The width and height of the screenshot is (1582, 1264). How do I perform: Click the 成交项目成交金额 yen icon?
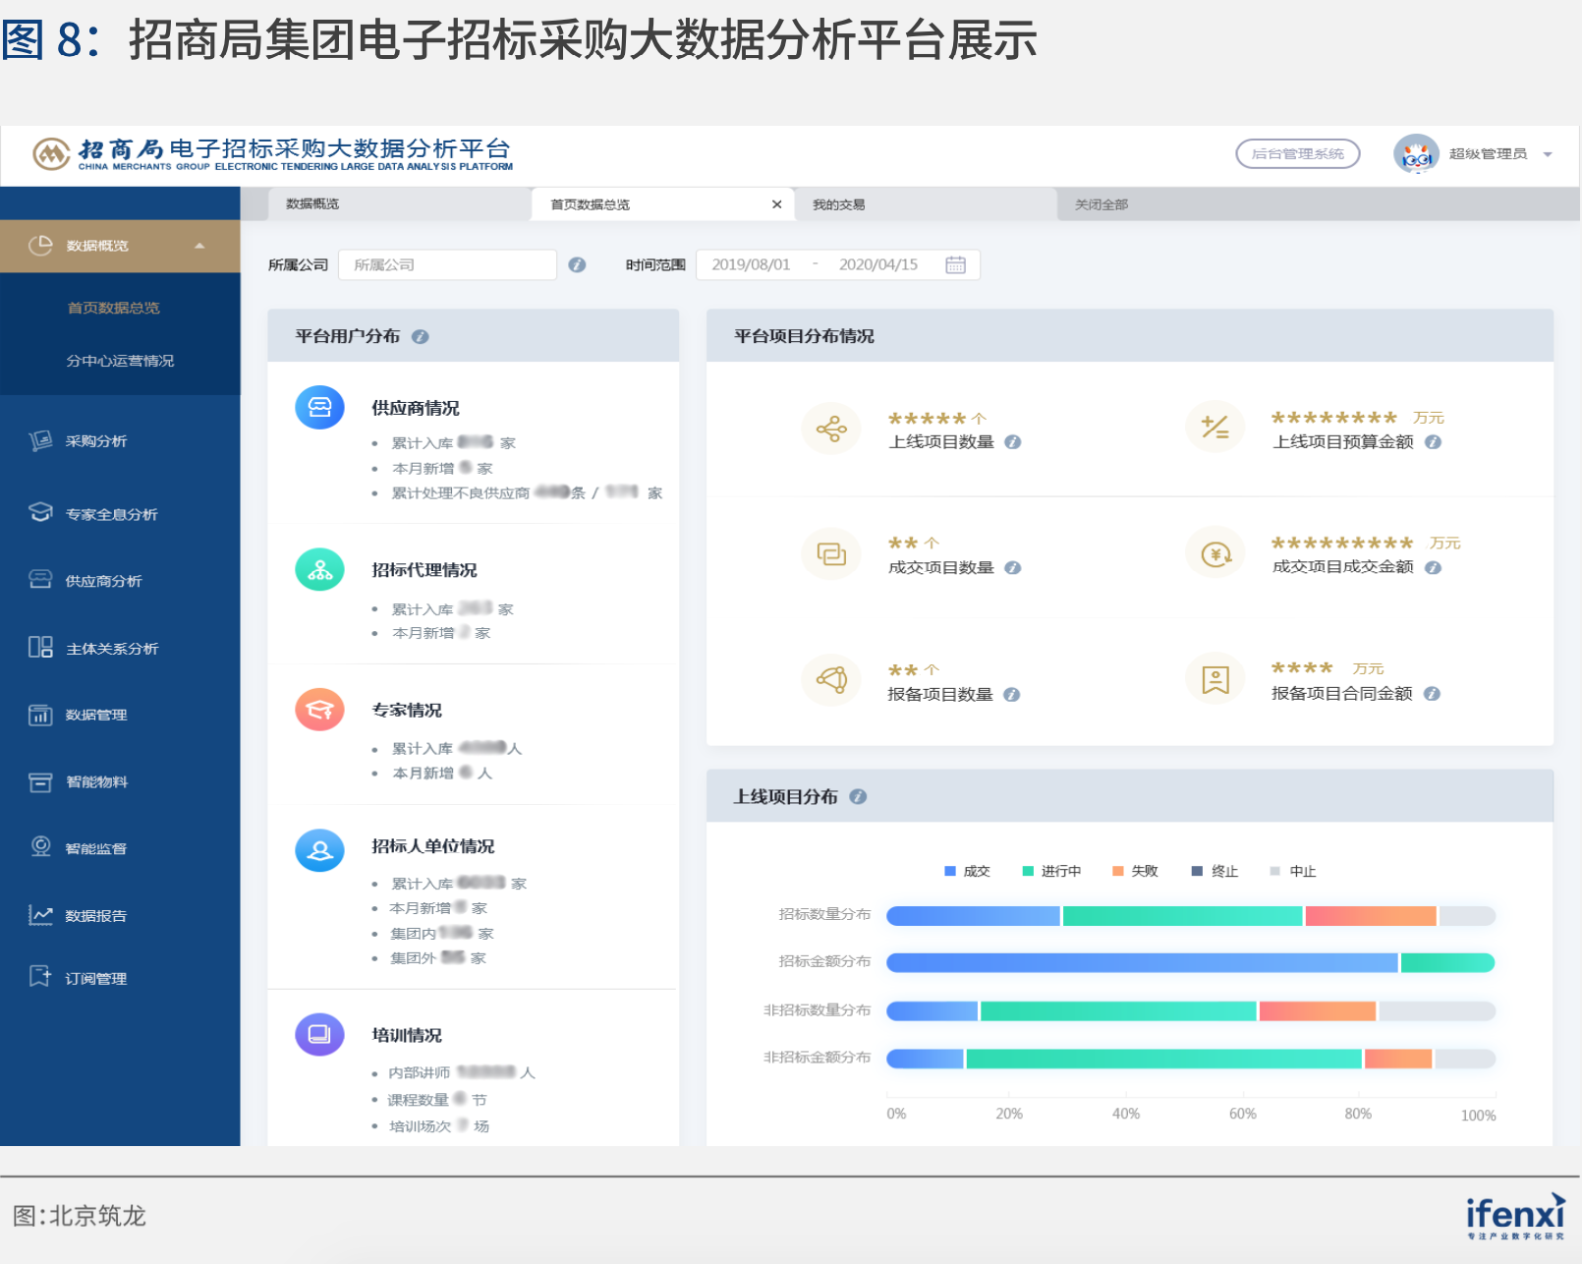[x=1215, y=554]
